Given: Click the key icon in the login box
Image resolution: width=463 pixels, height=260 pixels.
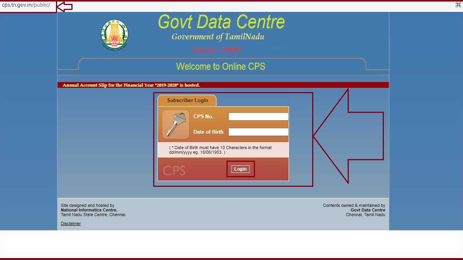Looking at the screenshot, I should pyautogui.click(x=175, y=124).
